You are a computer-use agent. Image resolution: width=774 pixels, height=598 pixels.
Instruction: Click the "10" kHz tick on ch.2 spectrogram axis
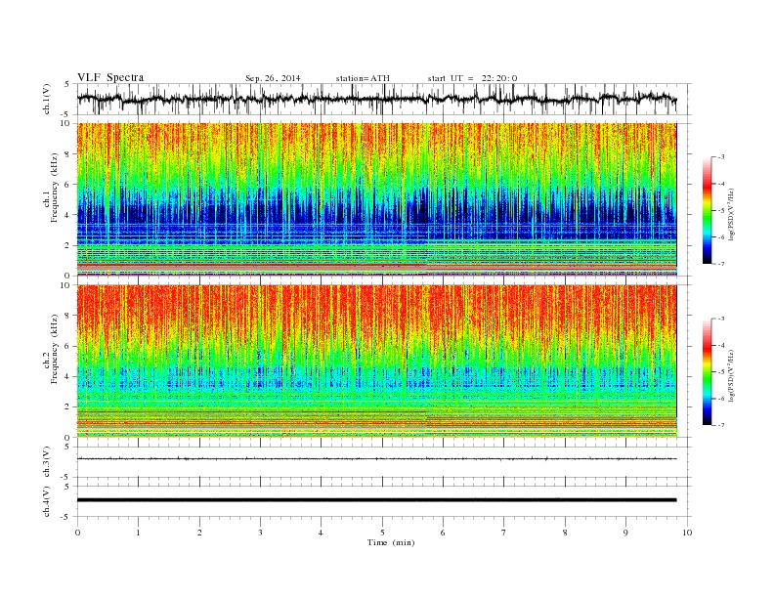pyautogui.click(x=65, y=285)
